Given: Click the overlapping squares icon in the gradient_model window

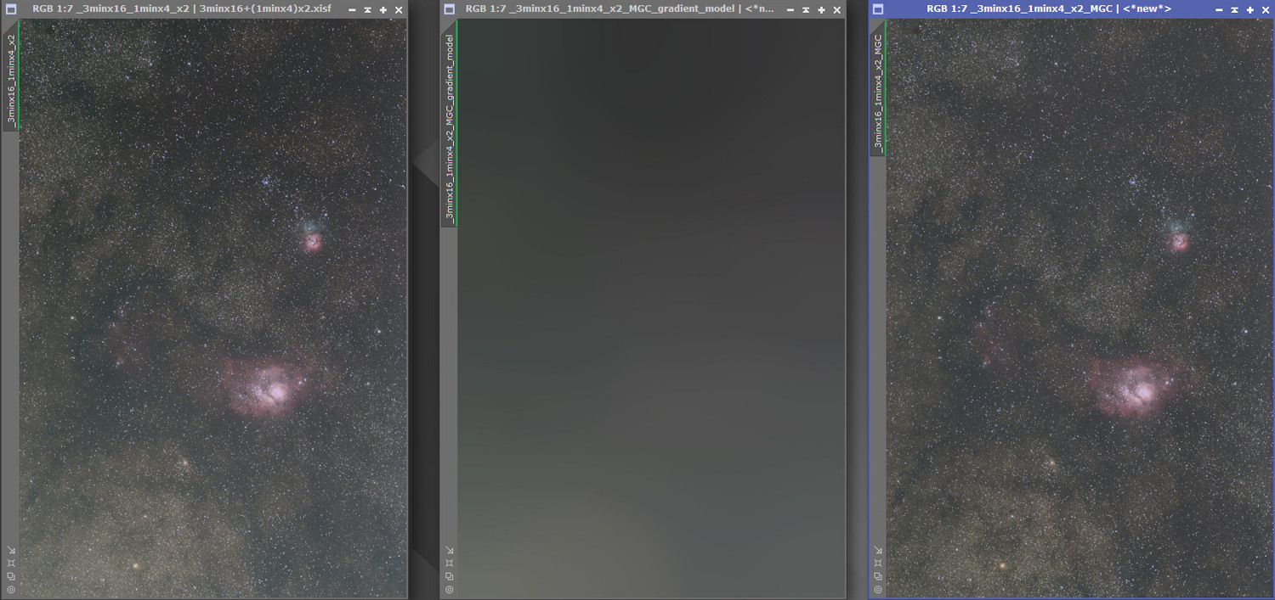Looking at the screenshot, I should (449, 575).
